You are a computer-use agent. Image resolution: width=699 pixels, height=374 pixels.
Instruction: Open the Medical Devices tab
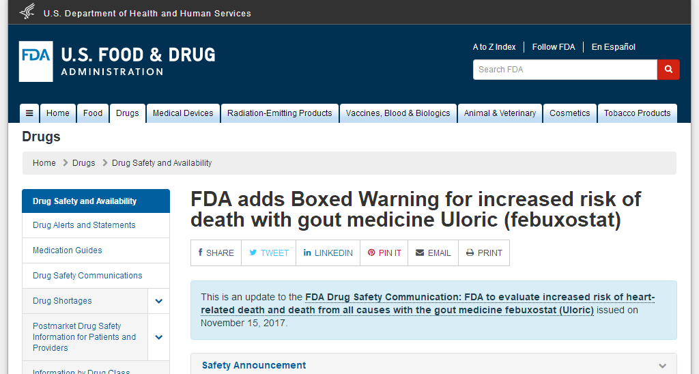(183, 113)
